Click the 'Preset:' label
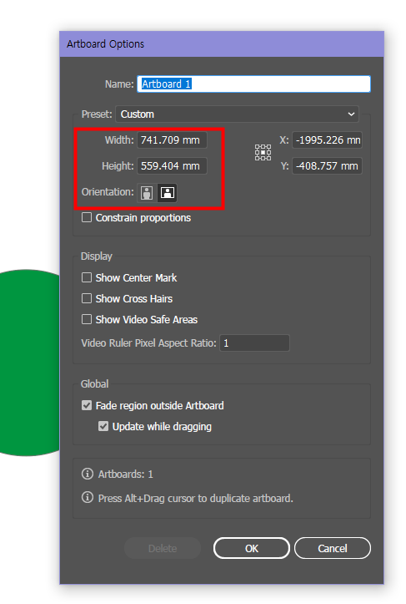This screenshot has height=604, width=406. tap(97, 114)
